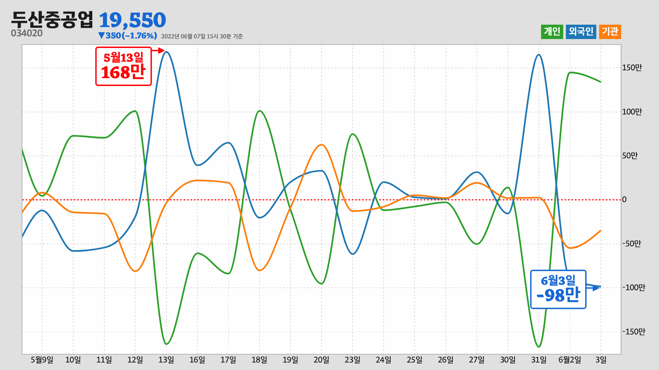The width and height of the screenshot is (659, 370).
Task: Click x-axis label 10일
Action: pos(73,360)
